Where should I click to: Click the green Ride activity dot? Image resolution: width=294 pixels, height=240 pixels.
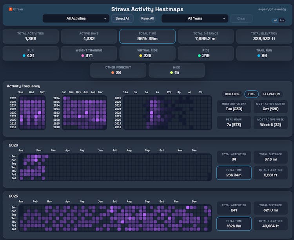[x=199, y=56]
